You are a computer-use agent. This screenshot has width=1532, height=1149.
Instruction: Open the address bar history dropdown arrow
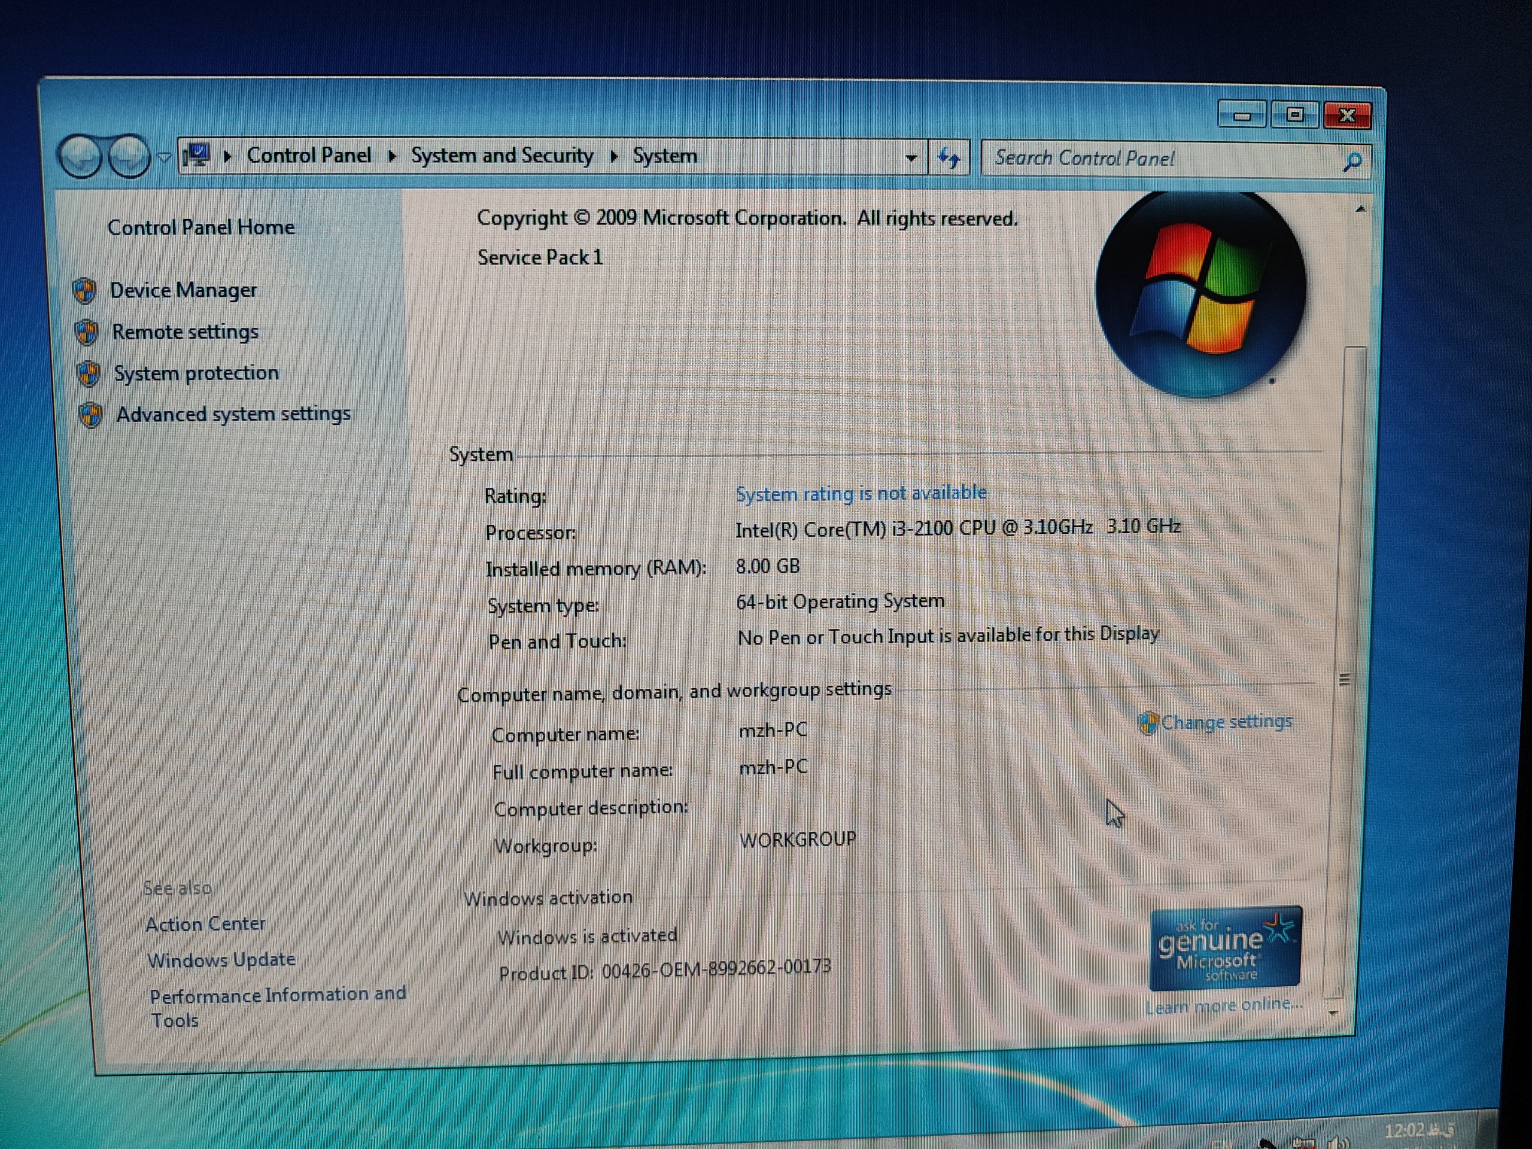(911, 158)
